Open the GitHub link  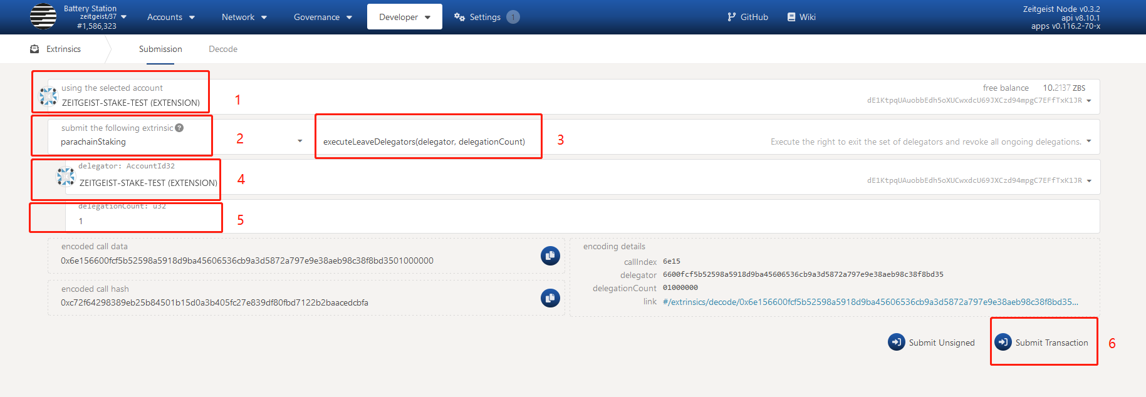[748, 17]
